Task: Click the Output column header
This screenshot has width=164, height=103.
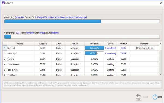Action: pyautogui.click(x=124, y=44)
